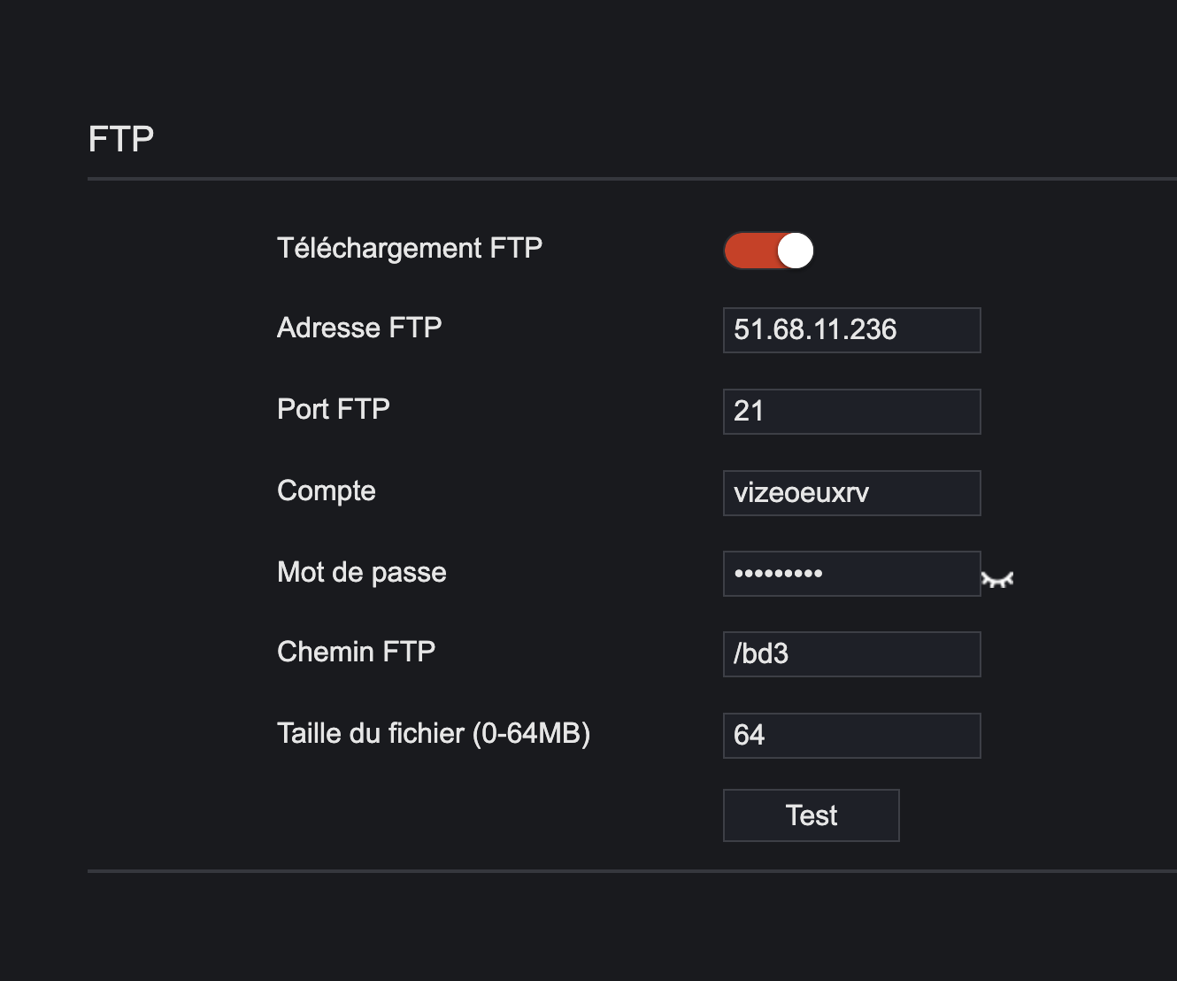The width and height of the screenshot is (1177, 981).
Task: Click the Port FTP label
Action: [x=334, y=409]
